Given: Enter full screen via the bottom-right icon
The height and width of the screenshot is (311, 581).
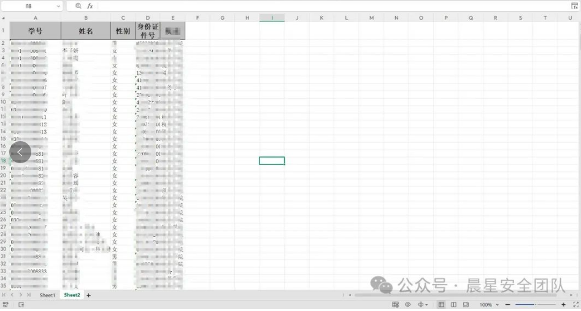Looking at the screenshot, I should [575, 305].
